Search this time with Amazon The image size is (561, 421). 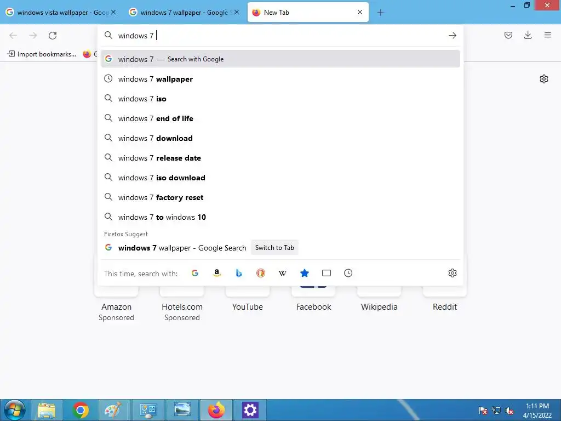tap(217, 273)
